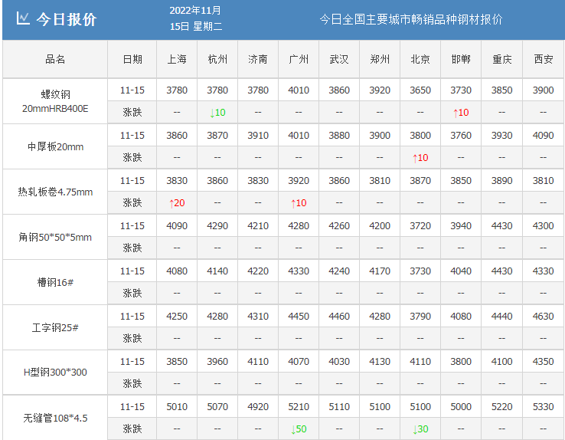The height and width of the screenshot is (440, 565).
Task: Click red up-arrow 10 for 广州 热轧板卷
Action: coord(299,203)
